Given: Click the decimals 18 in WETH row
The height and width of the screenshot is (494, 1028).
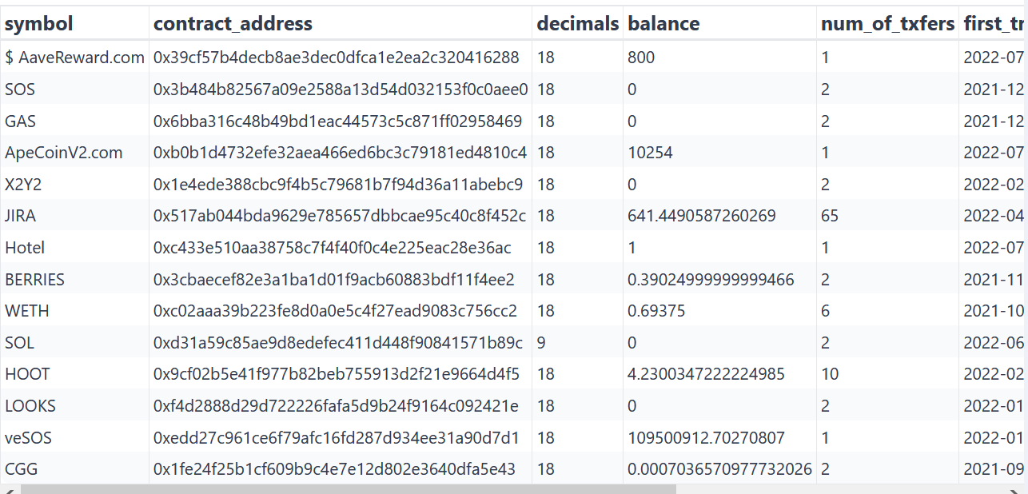Looking at the screenshot, I should click(x=546, y=311).
